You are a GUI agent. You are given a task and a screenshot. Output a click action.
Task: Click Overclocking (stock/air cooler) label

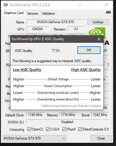58,93
